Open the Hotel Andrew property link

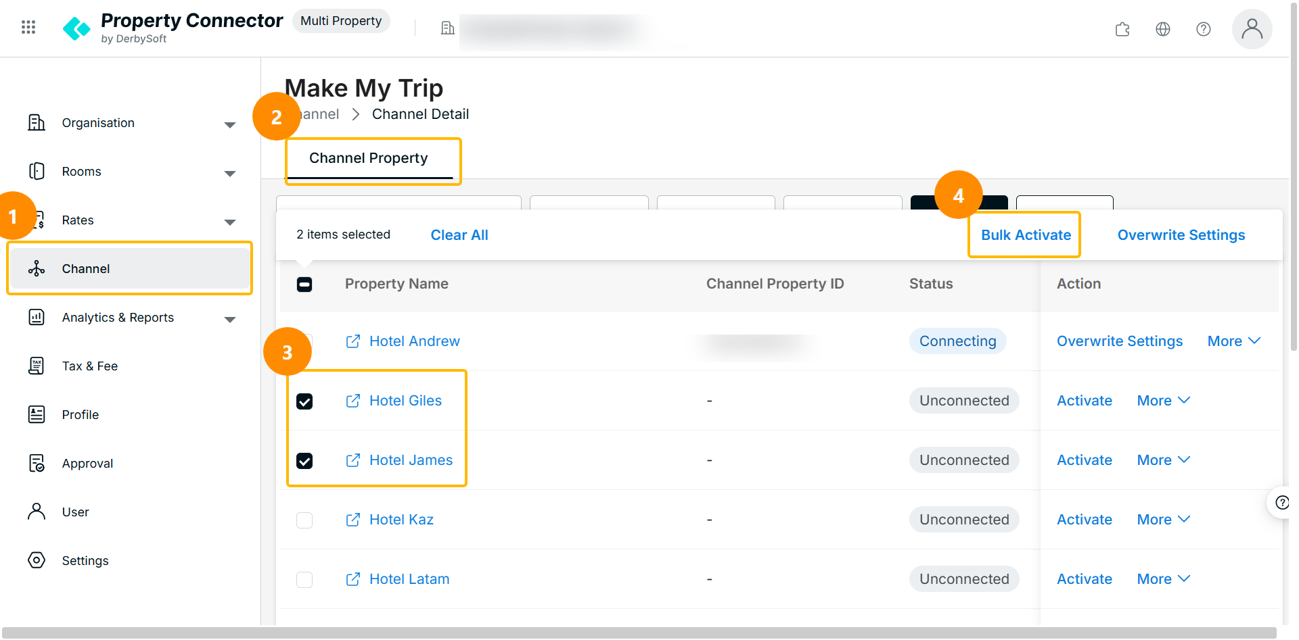pos(415,341)
